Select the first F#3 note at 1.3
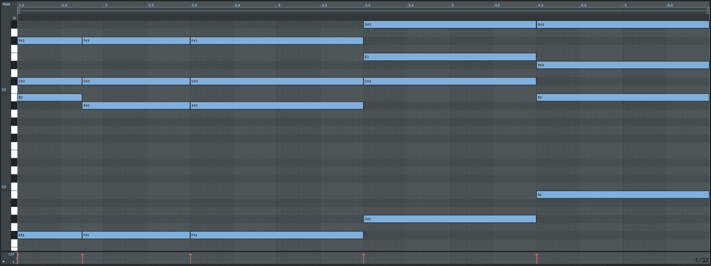This screenshot has width=711, height=266. click(x=50, y=41)
